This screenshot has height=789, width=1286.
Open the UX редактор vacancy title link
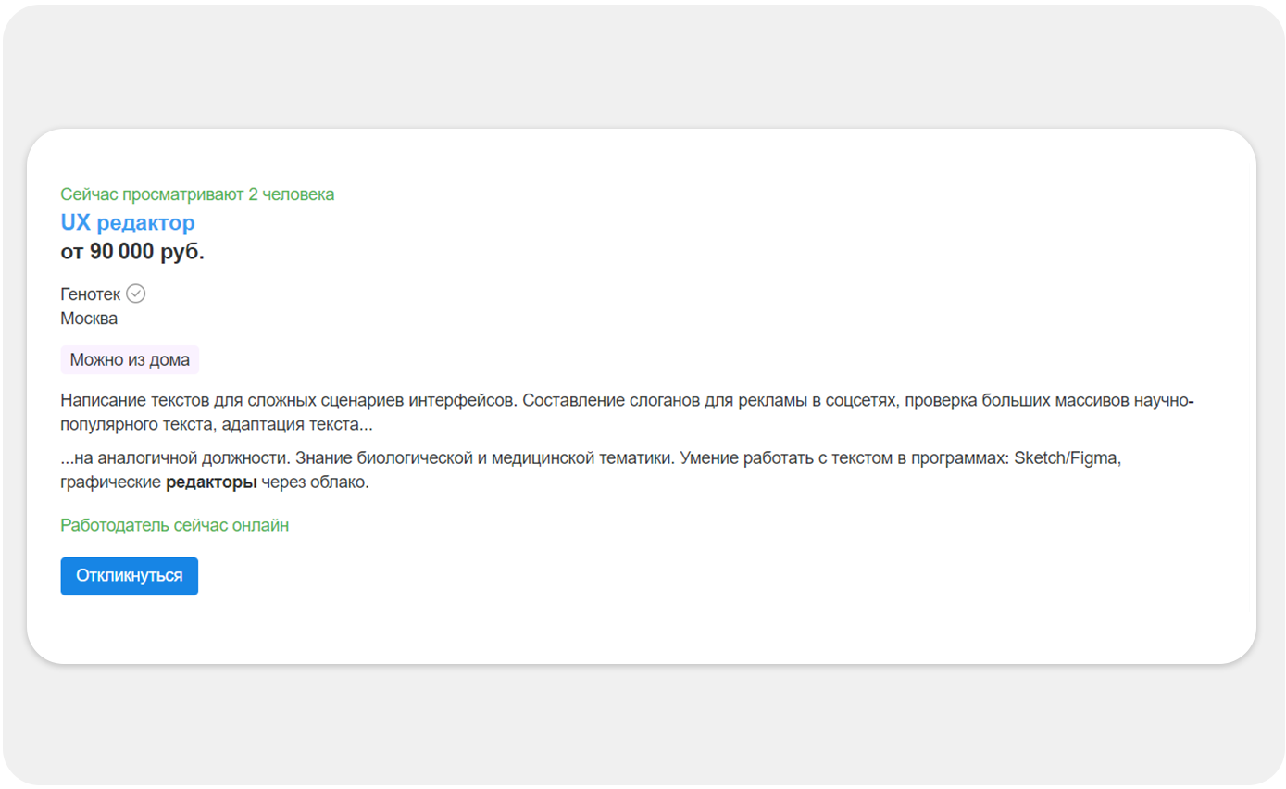pos(128,222)
